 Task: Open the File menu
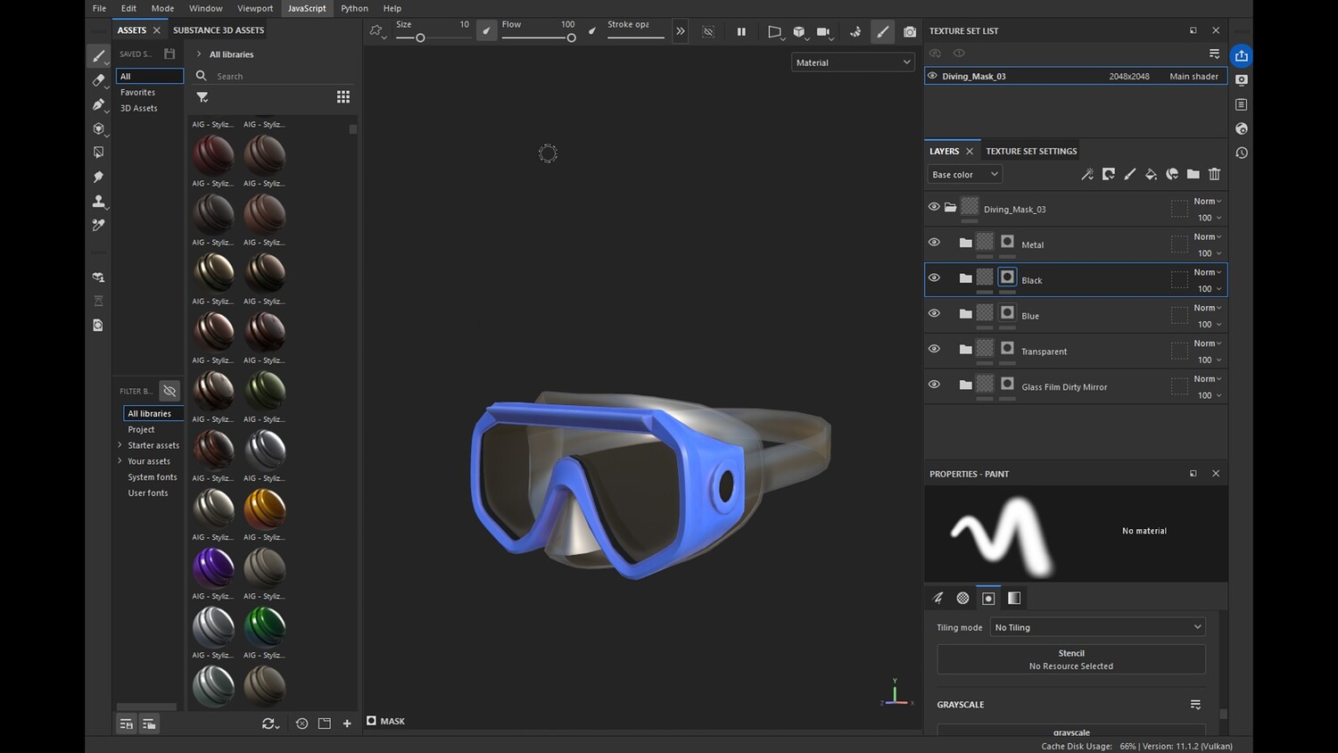tap(99, 8)
